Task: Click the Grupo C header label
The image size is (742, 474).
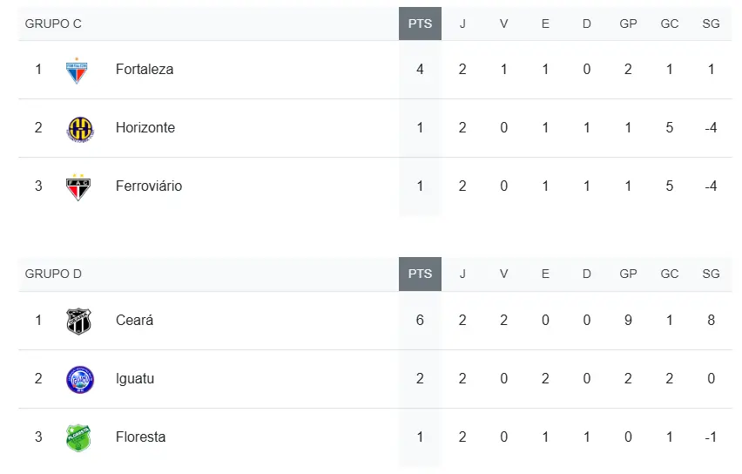Action: [x=53, y=24]
